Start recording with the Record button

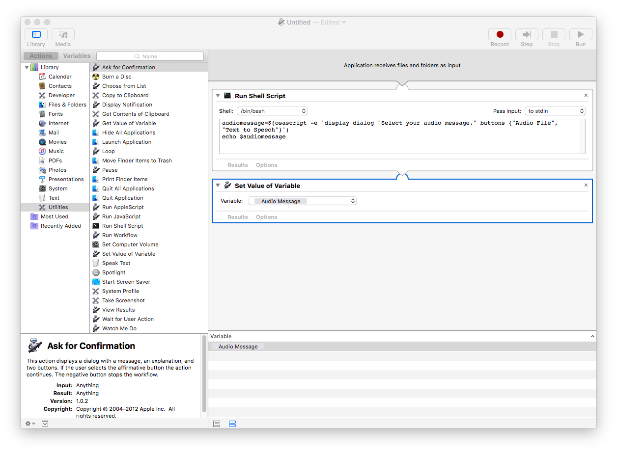point(500,34)
